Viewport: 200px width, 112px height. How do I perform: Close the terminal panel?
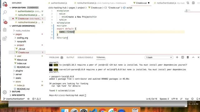click(198, 57)
